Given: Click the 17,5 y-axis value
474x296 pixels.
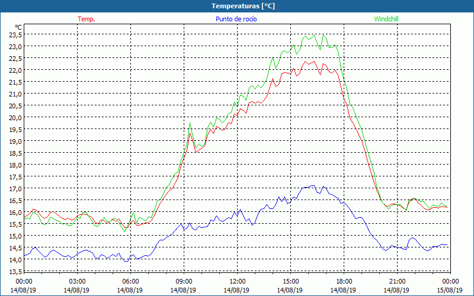Looking at the screenshot, I should (x=15, y=176).
